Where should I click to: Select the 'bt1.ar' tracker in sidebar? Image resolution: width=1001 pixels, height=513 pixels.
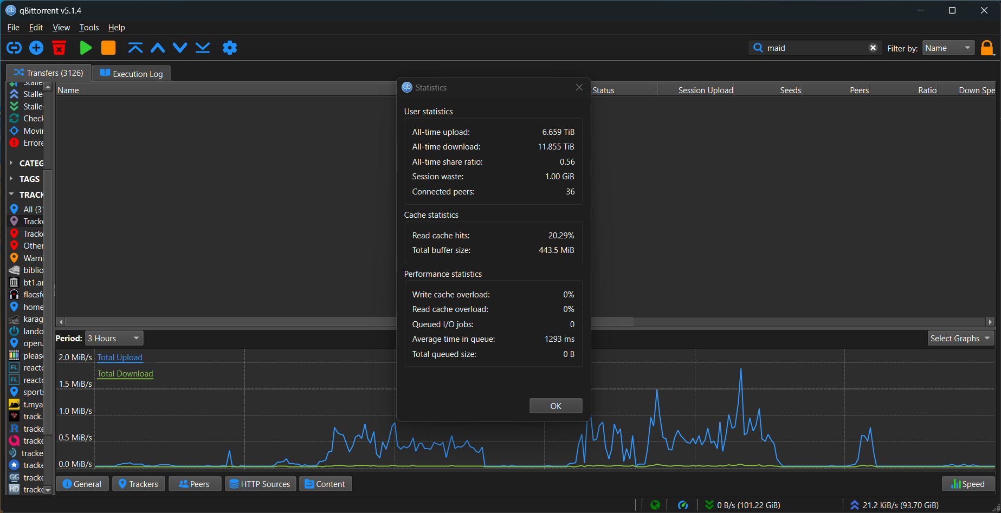tap(27, 282)
